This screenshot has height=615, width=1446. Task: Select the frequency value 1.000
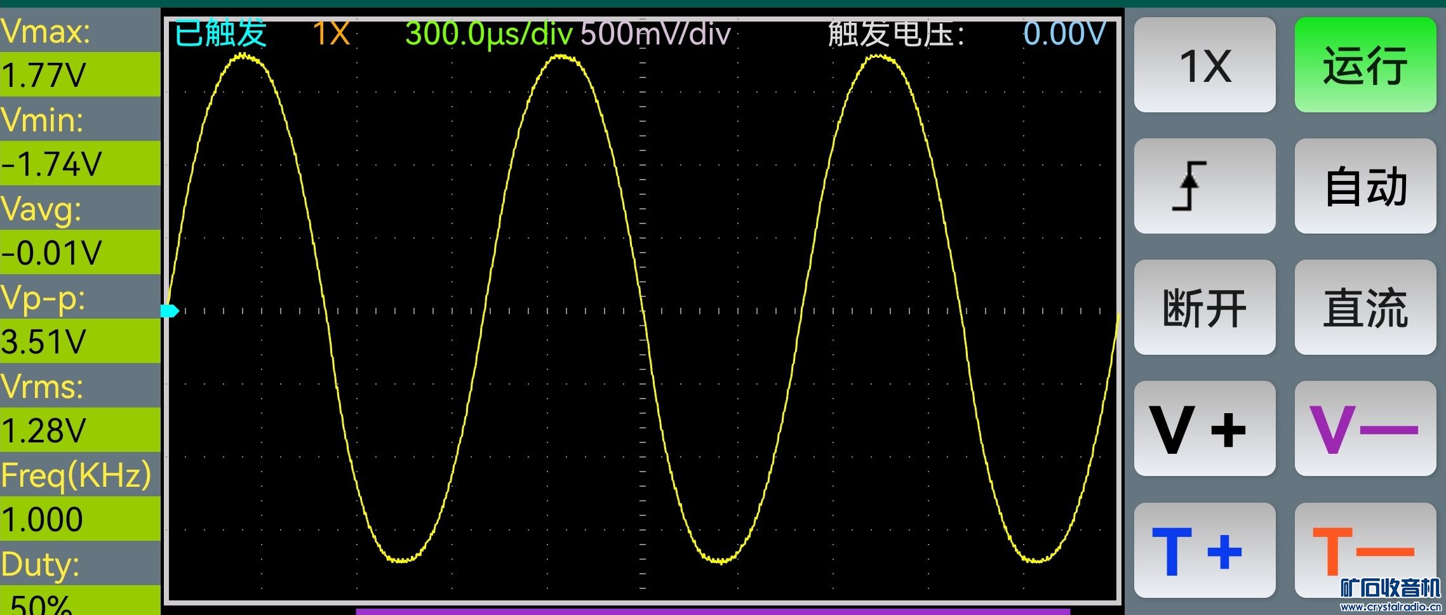(x=80, y=519)
